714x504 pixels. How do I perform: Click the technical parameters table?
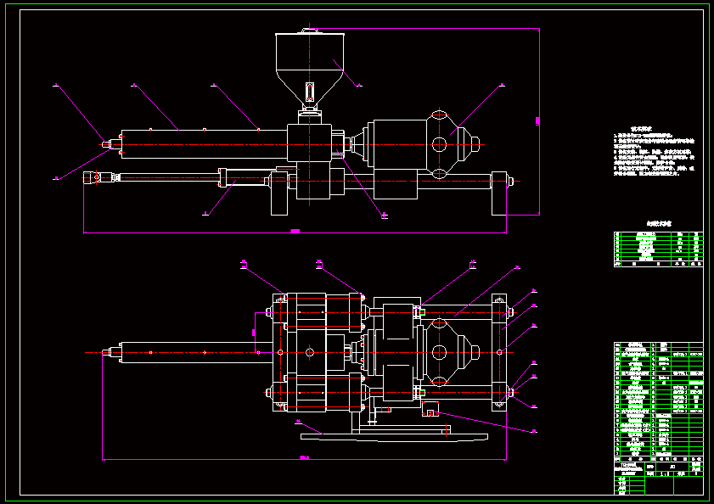[659, 249]
